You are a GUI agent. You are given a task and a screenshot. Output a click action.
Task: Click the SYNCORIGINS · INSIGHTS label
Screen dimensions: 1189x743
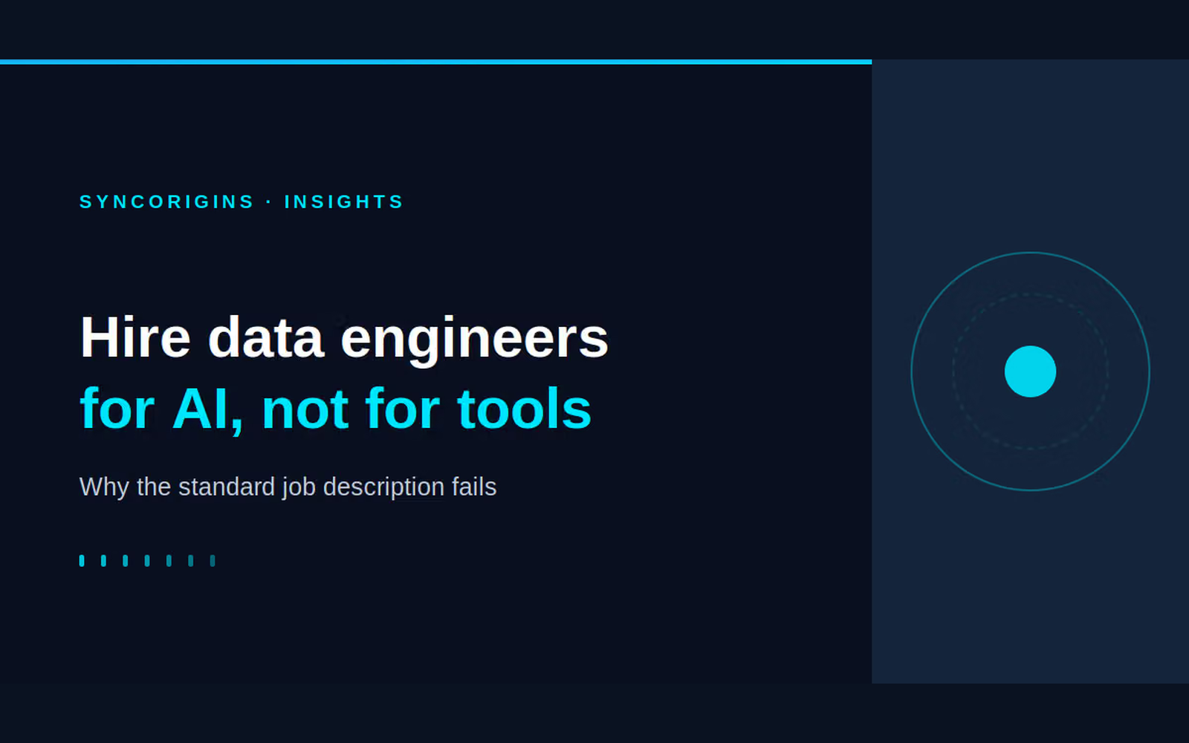pyautogui.click(x=241, y=202)
